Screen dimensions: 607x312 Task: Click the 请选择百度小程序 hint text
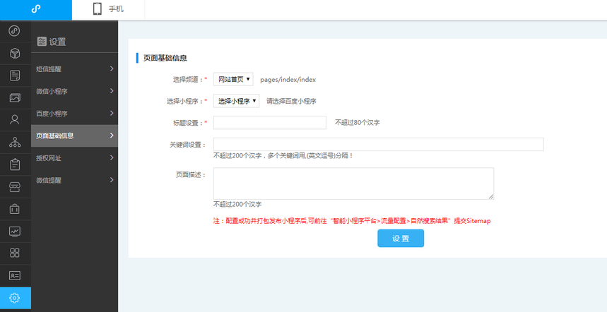292,101
